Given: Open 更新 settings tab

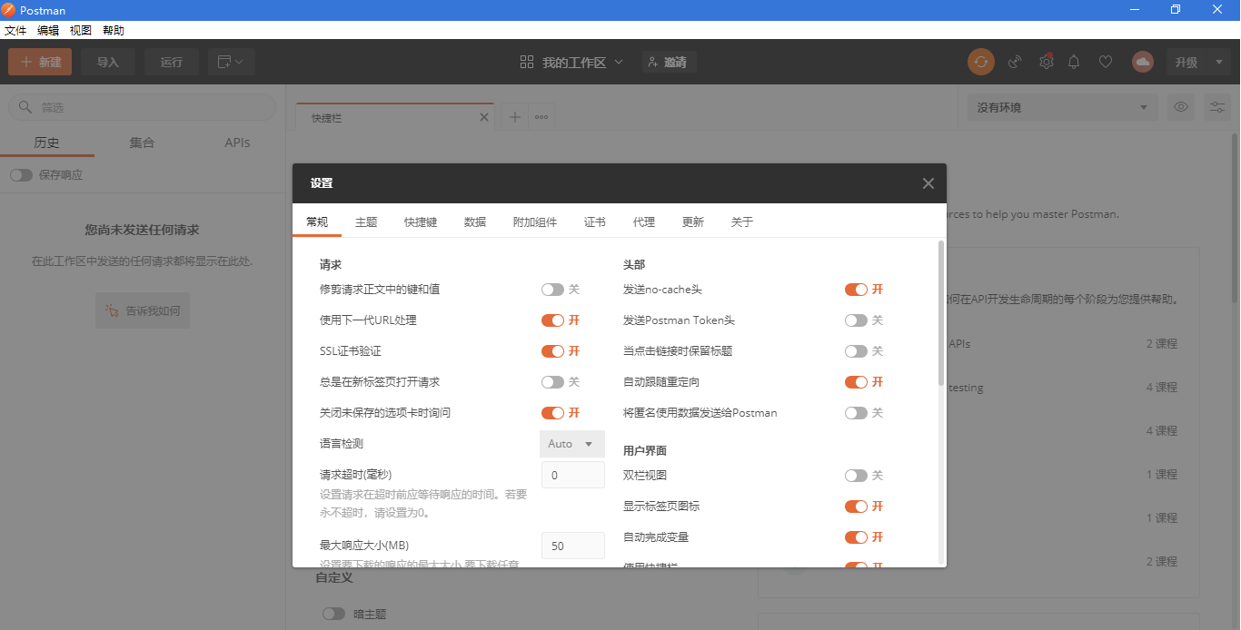Looking at the screenshot, I should (693, 221).
